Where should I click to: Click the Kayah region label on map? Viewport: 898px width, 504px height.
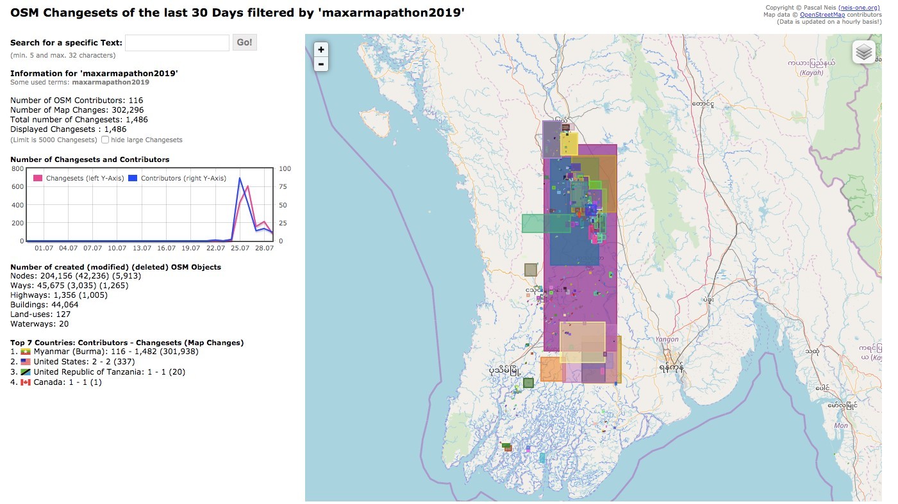(811, 73)
